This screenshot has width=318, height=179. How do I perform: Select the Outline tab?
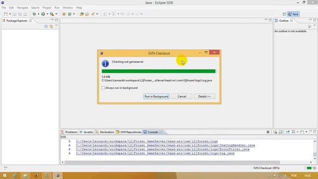coord(284,21)
